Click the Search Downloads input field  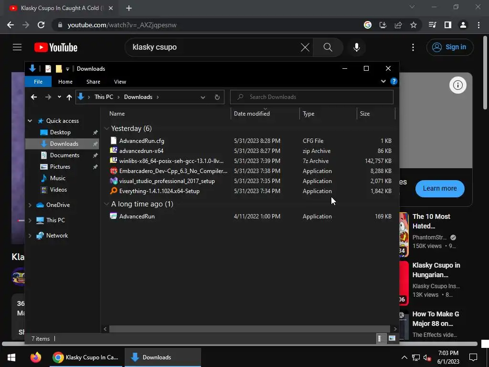[311, 97]
